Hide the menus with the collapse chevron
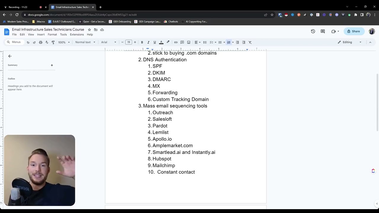 click(x=370, y=42)
